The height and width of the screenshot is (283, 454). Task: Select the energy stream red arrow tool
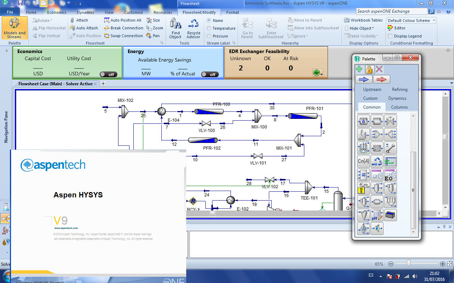point(382,79)
